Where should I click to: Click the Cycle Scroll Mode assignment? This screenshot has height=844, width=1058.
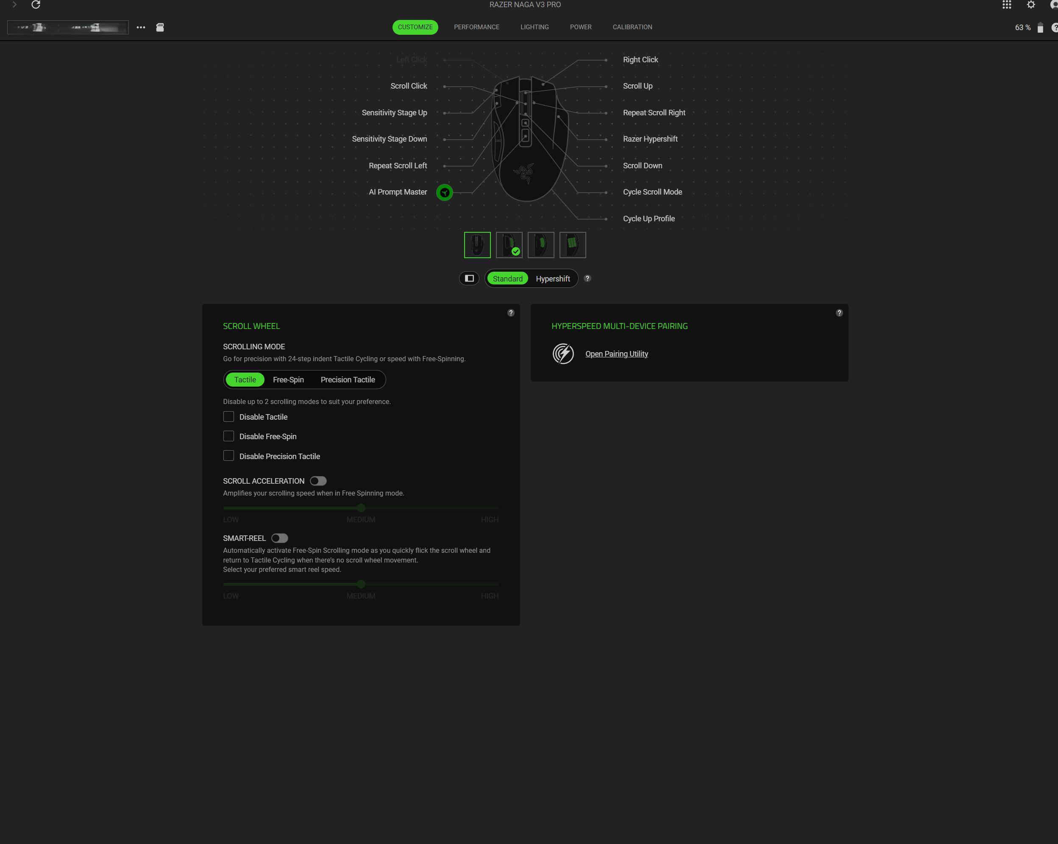[652, 192]
